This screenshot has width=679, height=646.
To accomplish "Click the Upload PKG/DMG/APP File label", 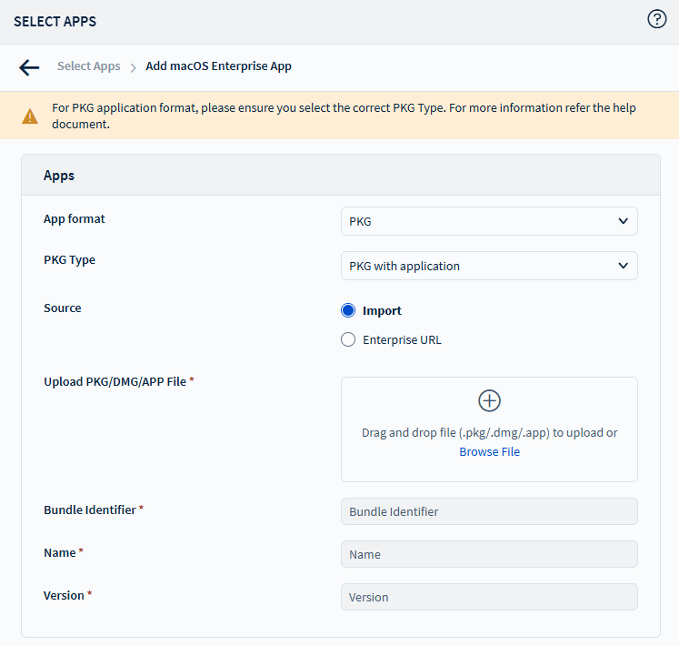I will (115, 381).
